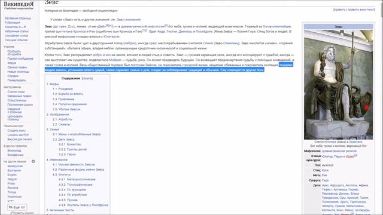The width and height of the screenshot is (383, 215).
Task: Open 'древнегреческая религия' infobox link
Action: [x=339, y=151]
